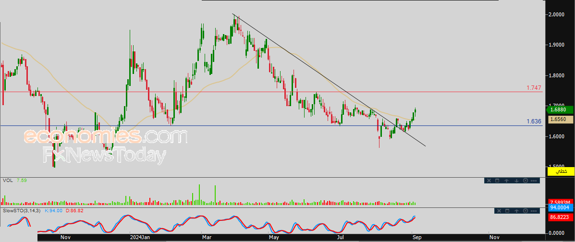The image size is (575, 242).
Task: Move the SlowSTO panel up
Action: [x=517, y=211]
